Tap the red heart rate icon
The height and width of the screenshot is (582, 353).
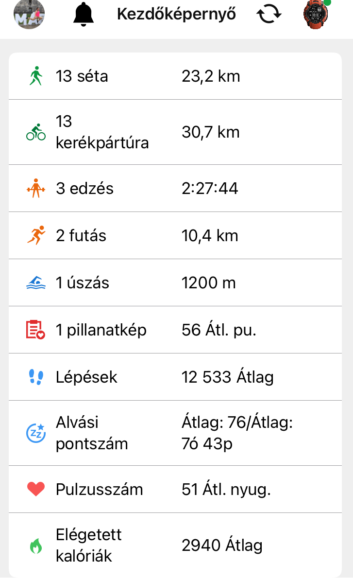coord(35,489)
